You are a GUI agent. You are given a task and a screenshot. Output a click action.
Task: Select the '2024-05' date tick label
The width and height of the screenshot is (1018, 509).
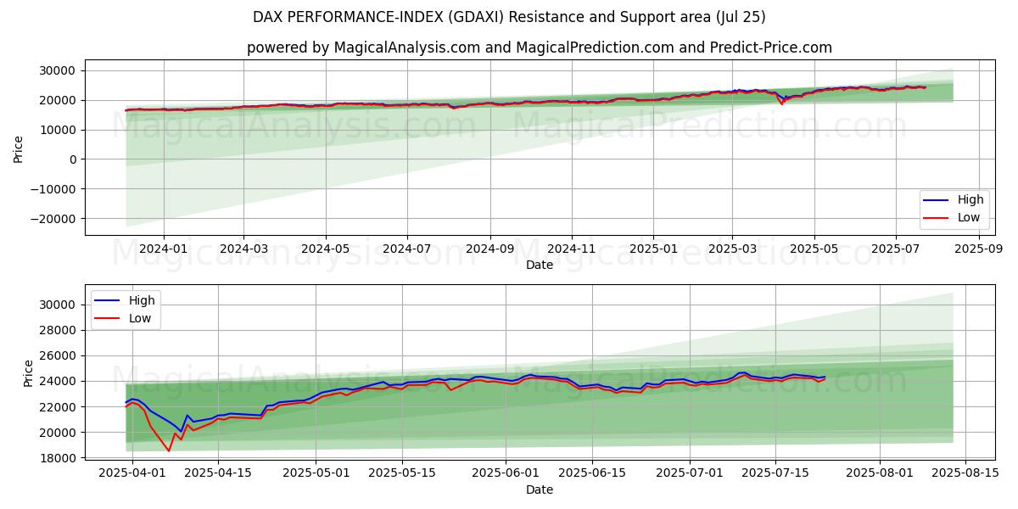coord(326,249)
